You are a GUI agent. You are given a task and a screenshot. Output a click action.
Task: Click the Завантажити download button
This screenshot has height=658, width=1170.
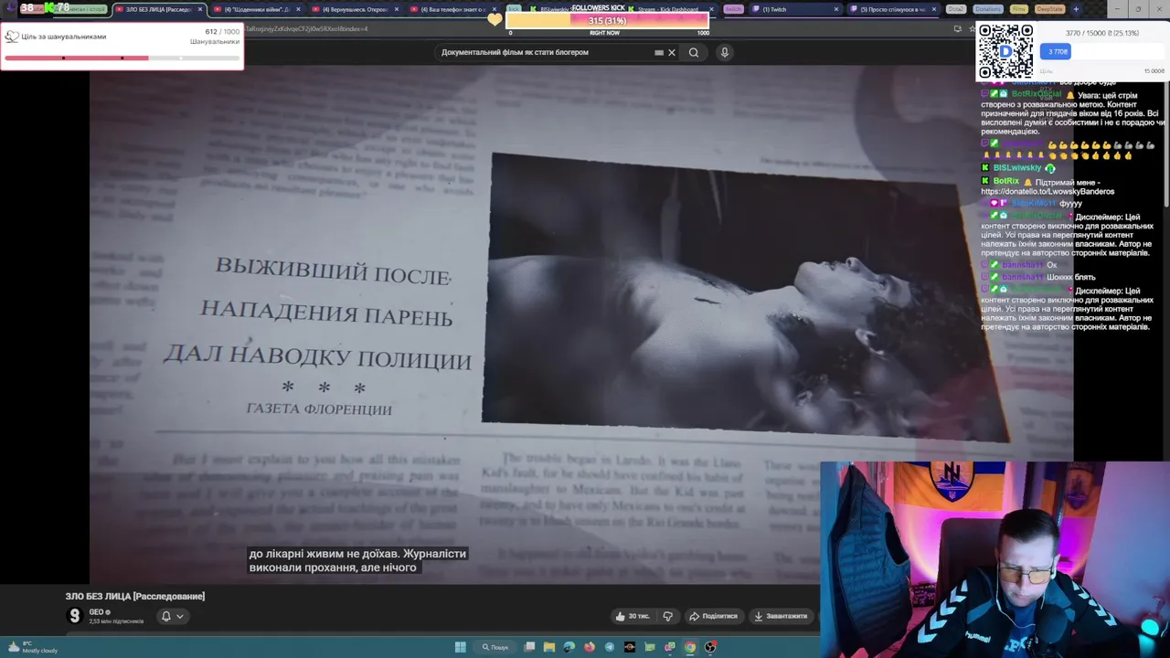[x=781, y=616]
